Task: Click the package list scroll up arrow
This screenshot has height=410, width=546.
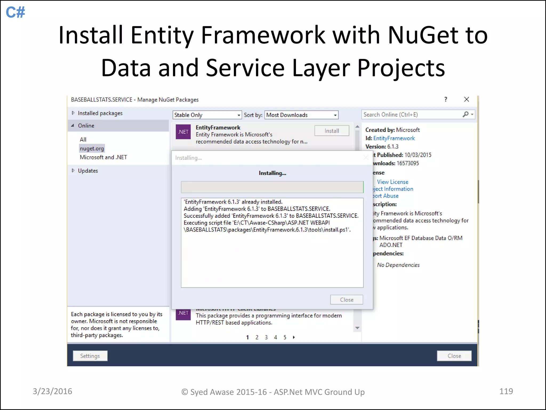Action: pyautogui.click(x=358, y=126)
